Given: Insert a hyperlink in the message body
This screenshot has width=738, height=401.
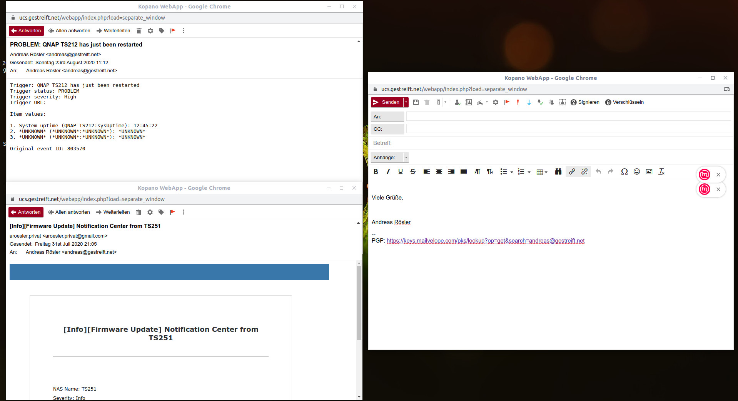Looking at the screenshot, I should tap(572, 172).
